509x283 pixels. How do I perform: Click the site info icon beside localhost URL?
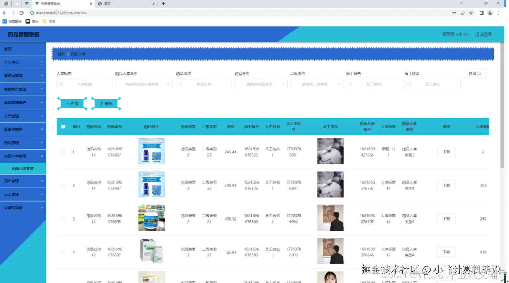tap(32, 13)
